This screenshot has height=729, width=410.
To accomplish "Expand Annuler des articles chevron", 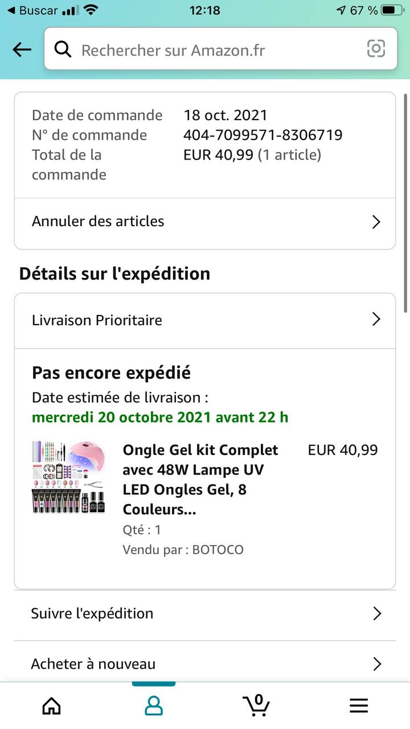I will point(376,222).
